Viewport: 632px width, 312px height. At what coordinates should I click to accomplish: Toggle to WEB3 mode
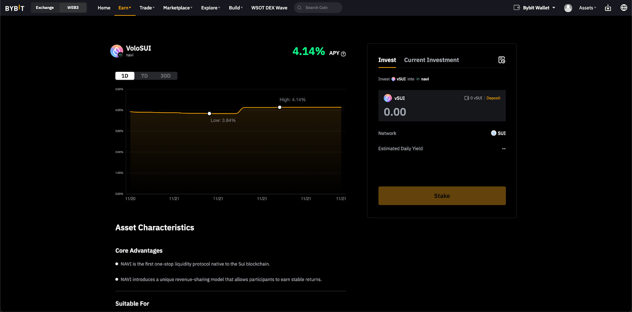[x=73, y=7]
